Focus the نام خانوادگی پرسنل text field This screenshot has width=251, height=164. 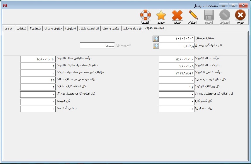(x=177, y=46)
